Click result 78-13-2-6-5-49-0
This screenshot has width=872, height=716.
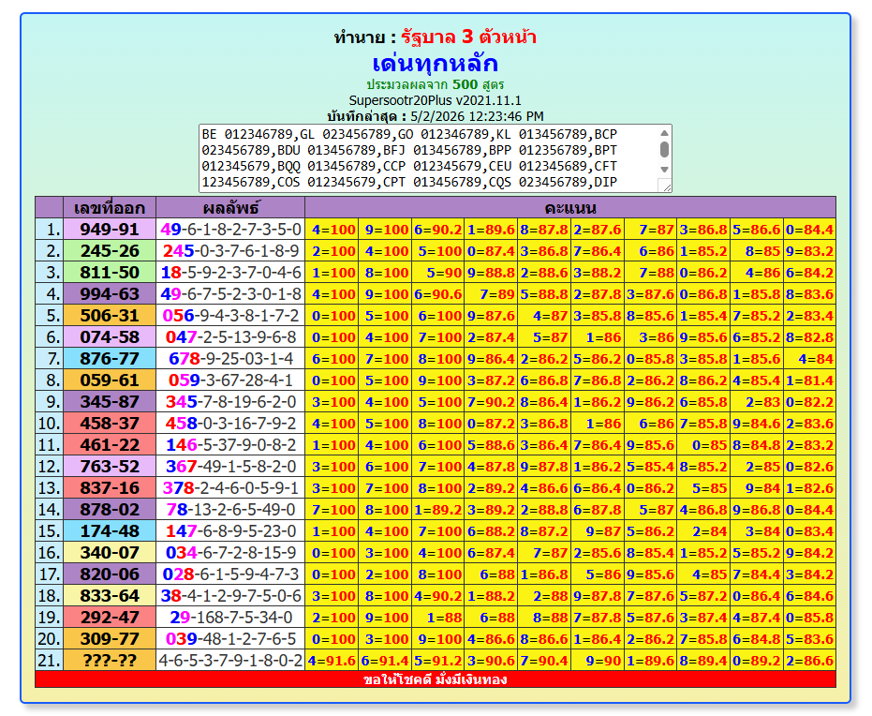point(230,510)
